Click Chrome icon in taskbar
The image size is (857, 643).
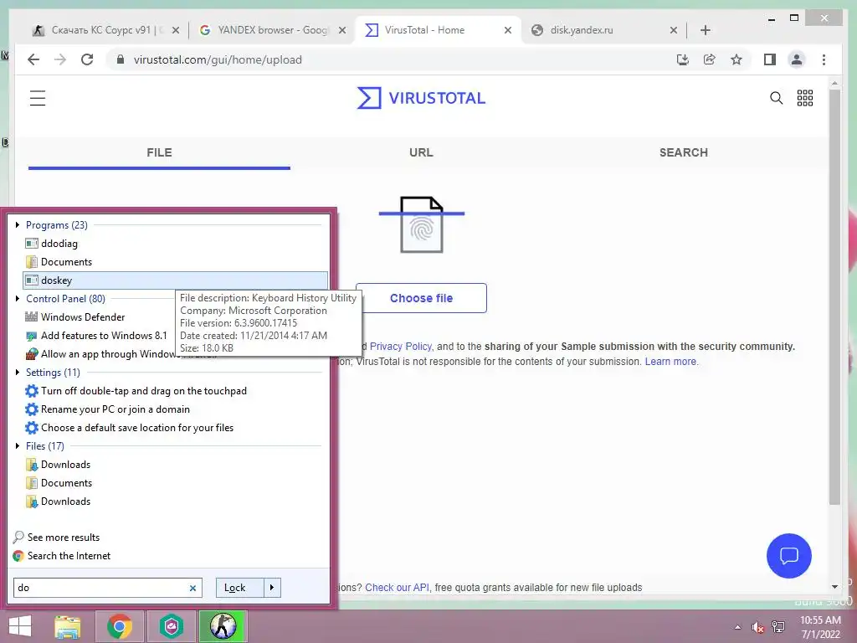[120, 626]
